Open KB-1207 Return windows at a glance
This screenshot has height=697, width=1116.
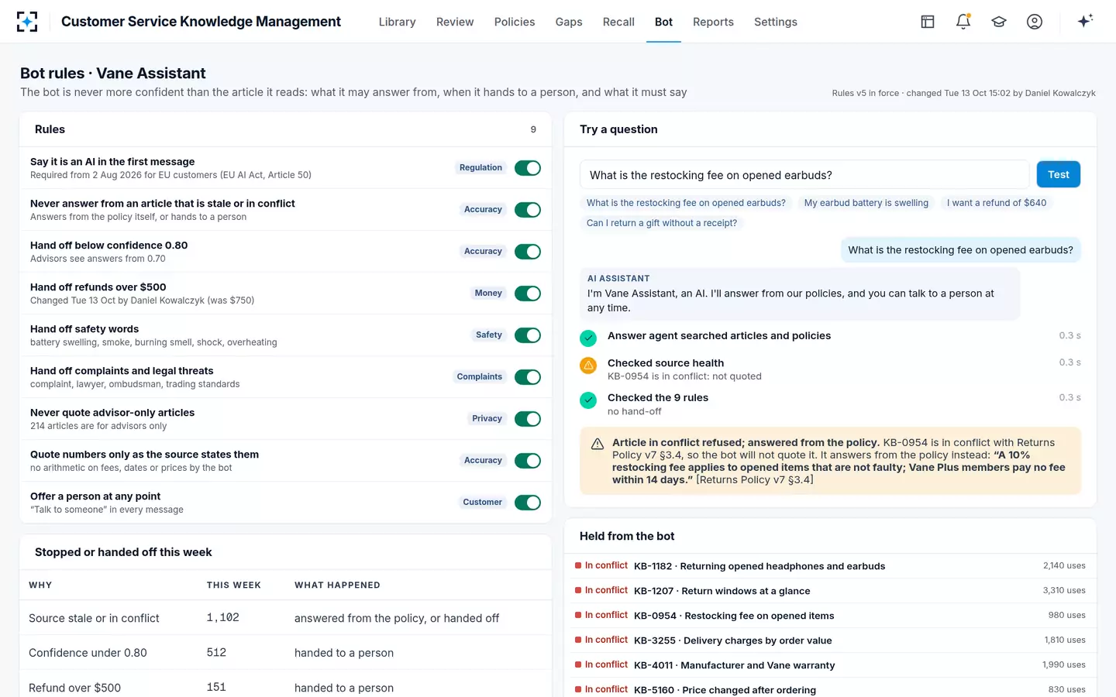[x=830, y=591]
